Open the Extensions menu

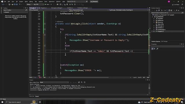[52, 1]
